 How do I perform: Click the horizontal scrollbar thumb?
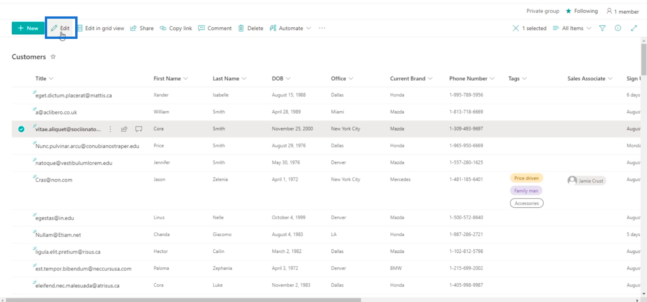[x=183, y=300]
